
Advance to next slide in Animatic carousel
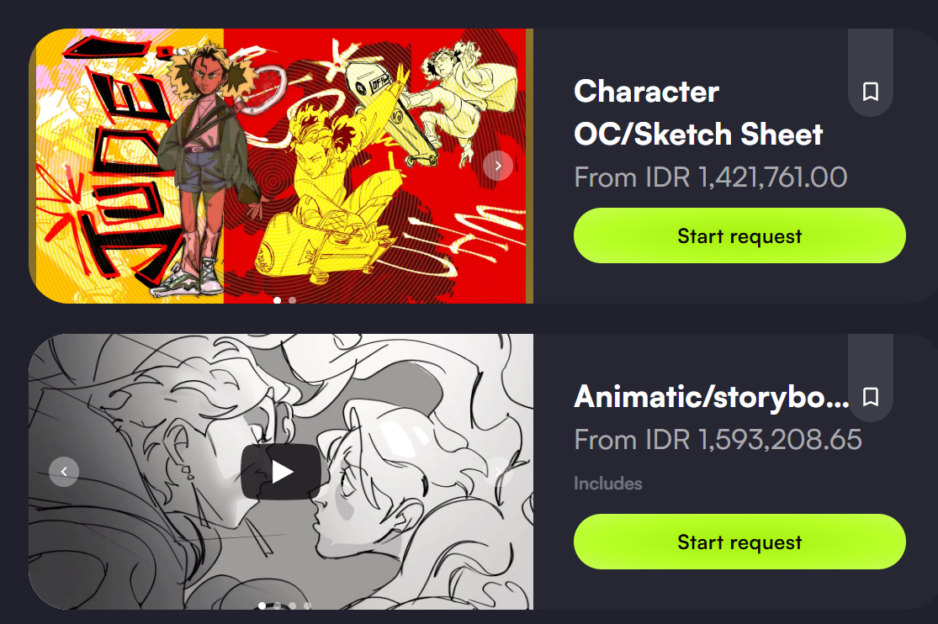coord(498,472)
